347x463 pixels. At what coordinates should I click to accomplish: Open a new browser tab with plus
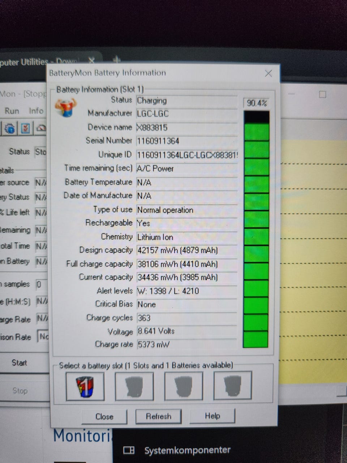coord(116,59)
